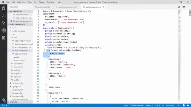Click TypeScript version 3.3.1 in status bar
Image resolution: width=191 pixels, height=107 pixels.
coord(178,105)
